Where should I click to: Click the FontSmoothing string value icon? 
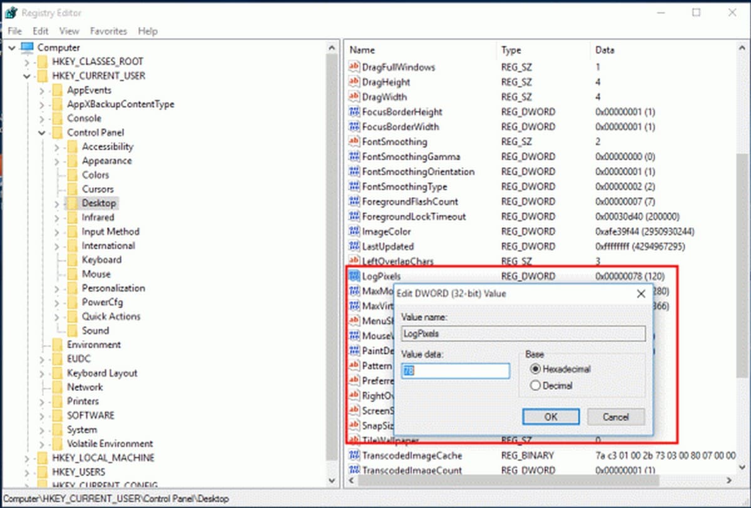pyautogui.click(x=354, y=142)
